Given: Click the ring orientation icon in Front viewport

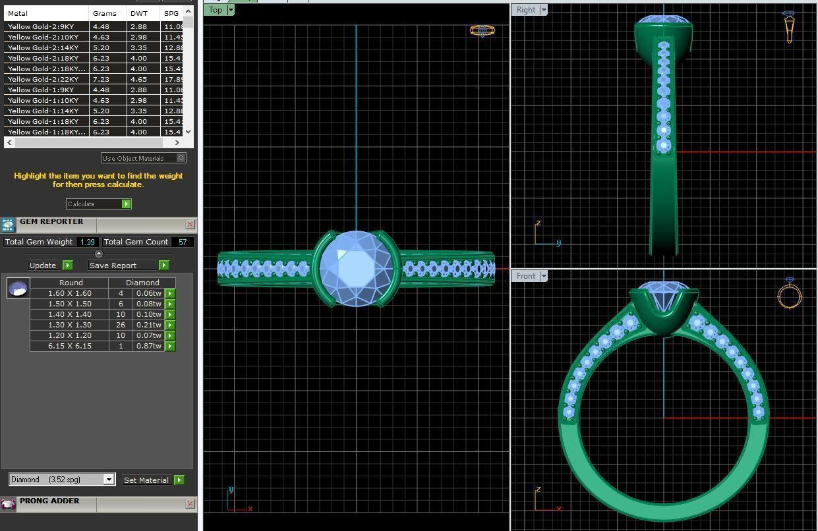Looking at the screenshot, I should tap(789, 293).
